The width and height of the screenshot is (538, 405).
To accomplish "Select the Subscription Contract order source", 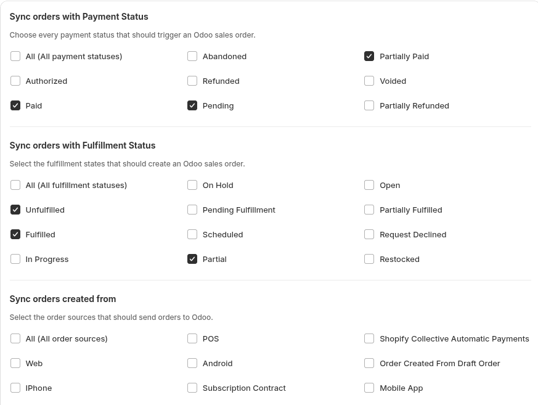I will [192, 388].
